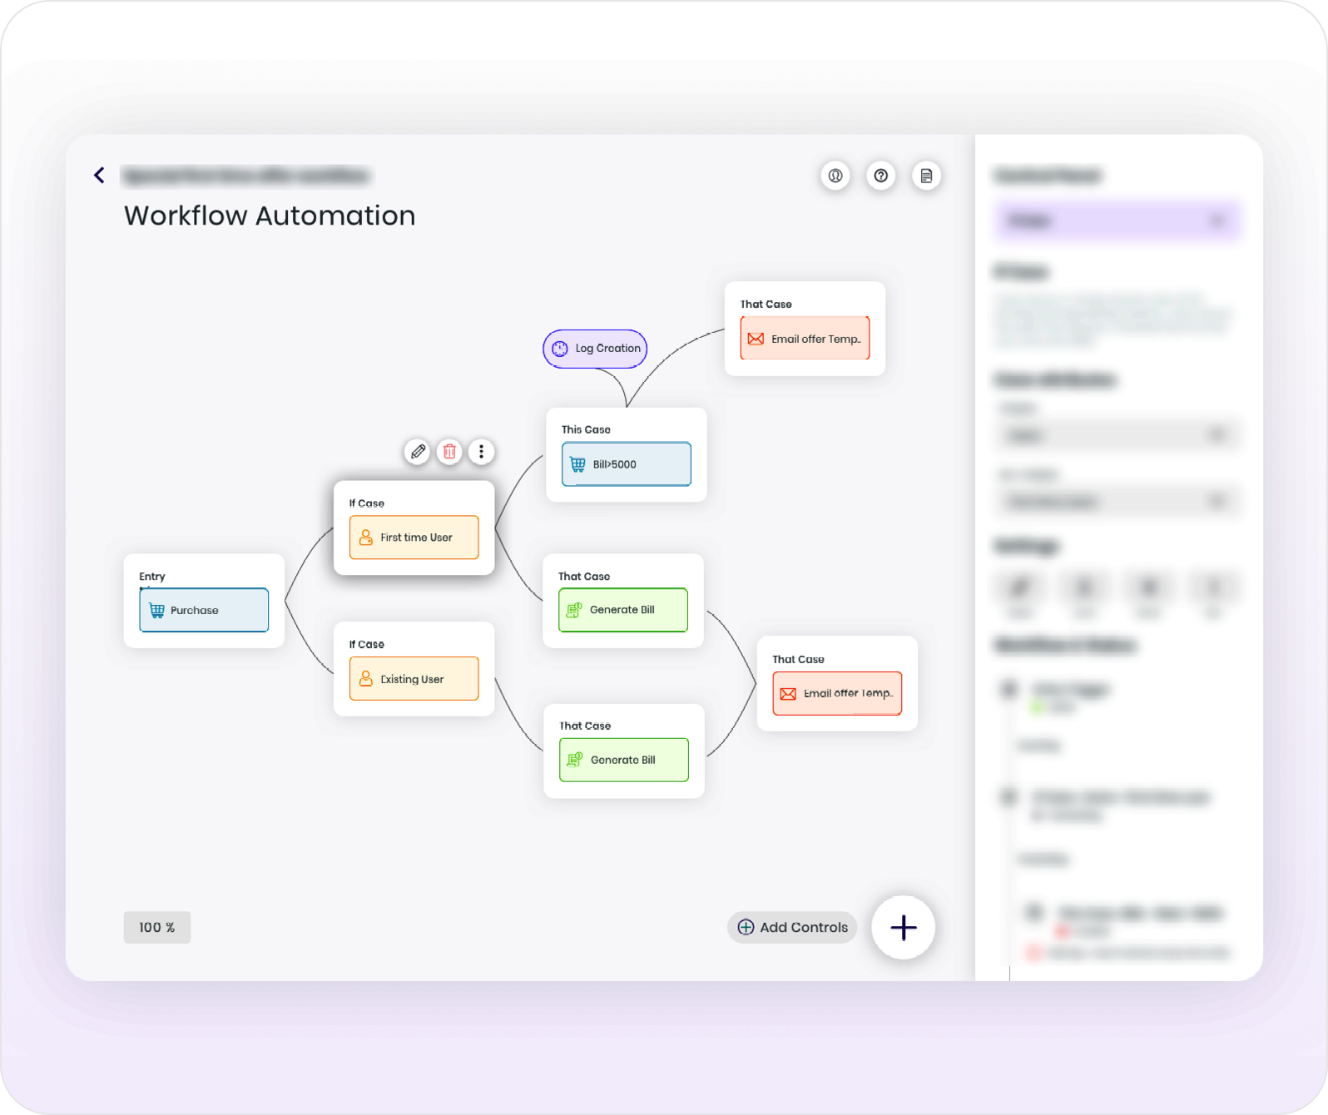Select the Log Creation node
This screenshot has height=1115, width=1328.
(595, 349)
